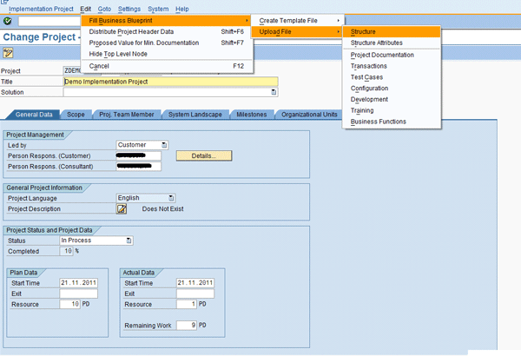521x356 pixels.
Task: Choose Structure Attributes menu entry
Action: point(376,43)
